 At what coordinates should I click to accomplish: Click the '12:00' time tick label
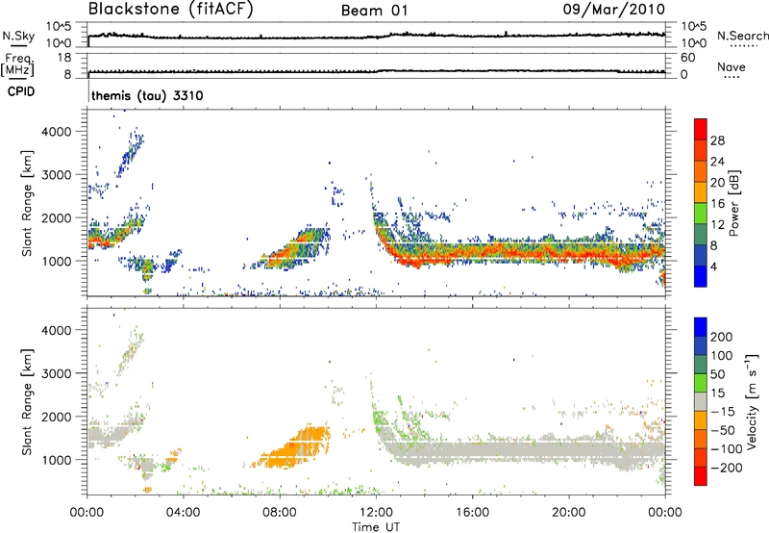pos(376,513)
